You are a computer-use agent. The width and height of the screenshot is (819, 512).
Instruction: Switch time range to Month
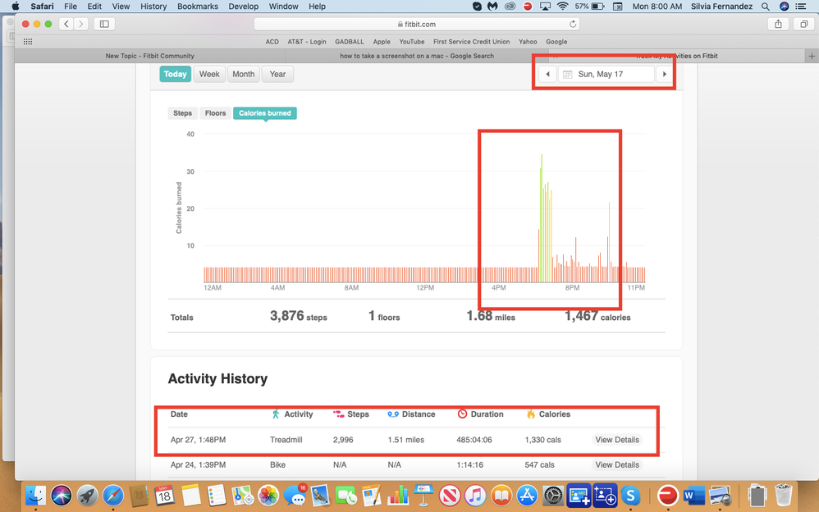(243, 74)
